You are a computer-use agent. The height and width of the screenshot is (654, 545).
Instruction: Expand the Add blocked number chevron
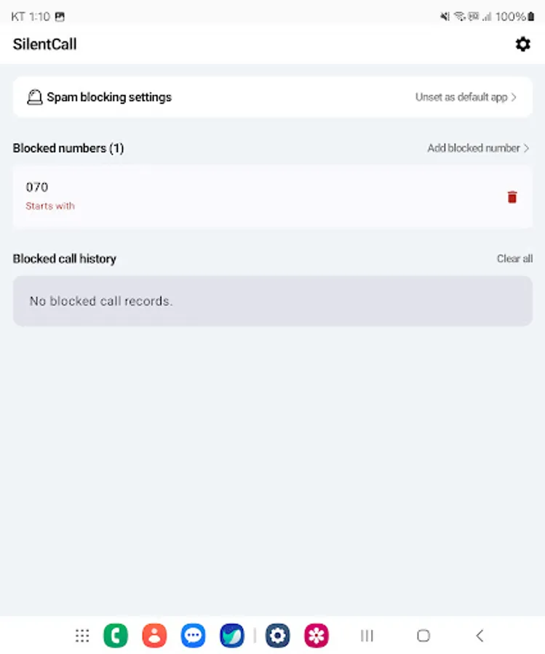point(527,148)
